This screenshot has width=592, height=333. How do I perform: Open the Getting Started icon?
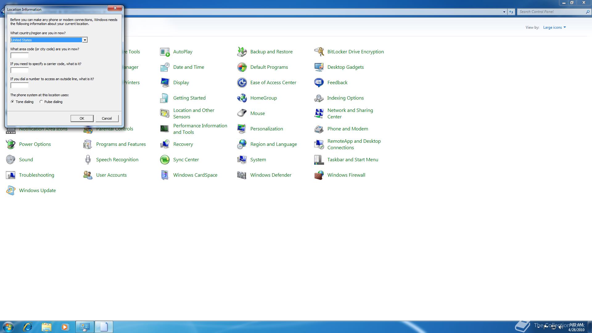point(165,98)
